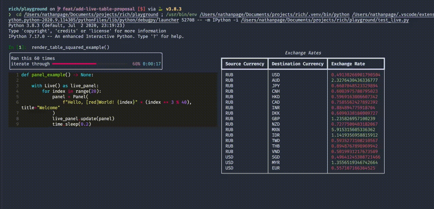The width and height of the screenshot is (434, 209).
Task: Click the title="Welcome" code text
Action: (41, 108)
